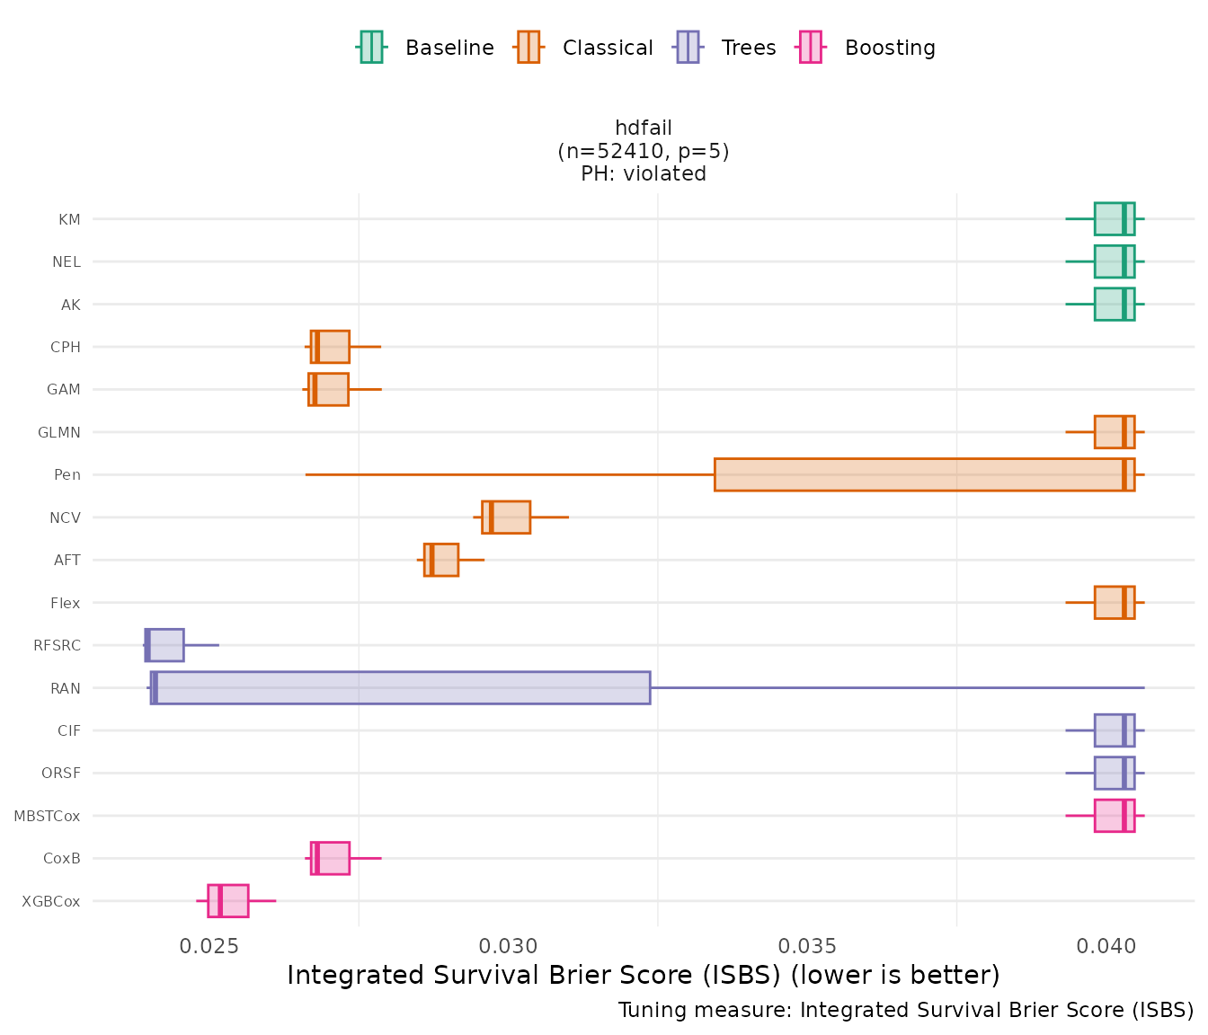
Task: Click the AFT orange box plot
Action: point(441,560)
